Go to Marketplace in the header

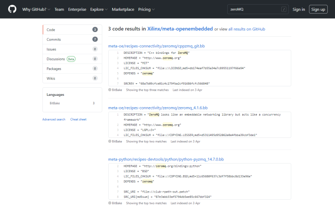point(123,9)
